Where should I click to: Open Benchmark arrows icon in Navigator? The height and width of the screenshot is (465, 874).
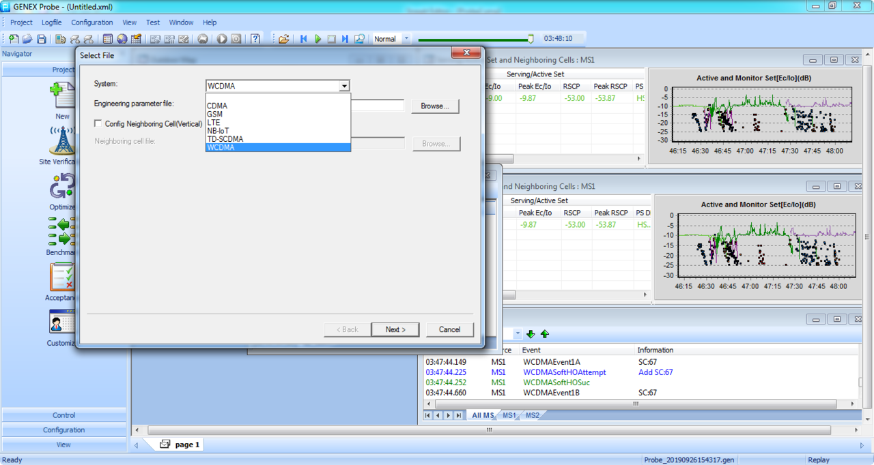pos(61,232)
